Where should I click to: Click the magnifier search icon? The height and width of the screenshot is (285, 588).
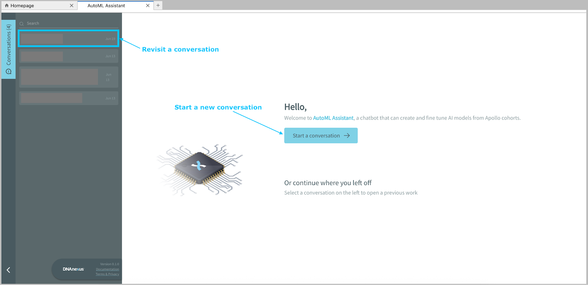coord(22,24)
